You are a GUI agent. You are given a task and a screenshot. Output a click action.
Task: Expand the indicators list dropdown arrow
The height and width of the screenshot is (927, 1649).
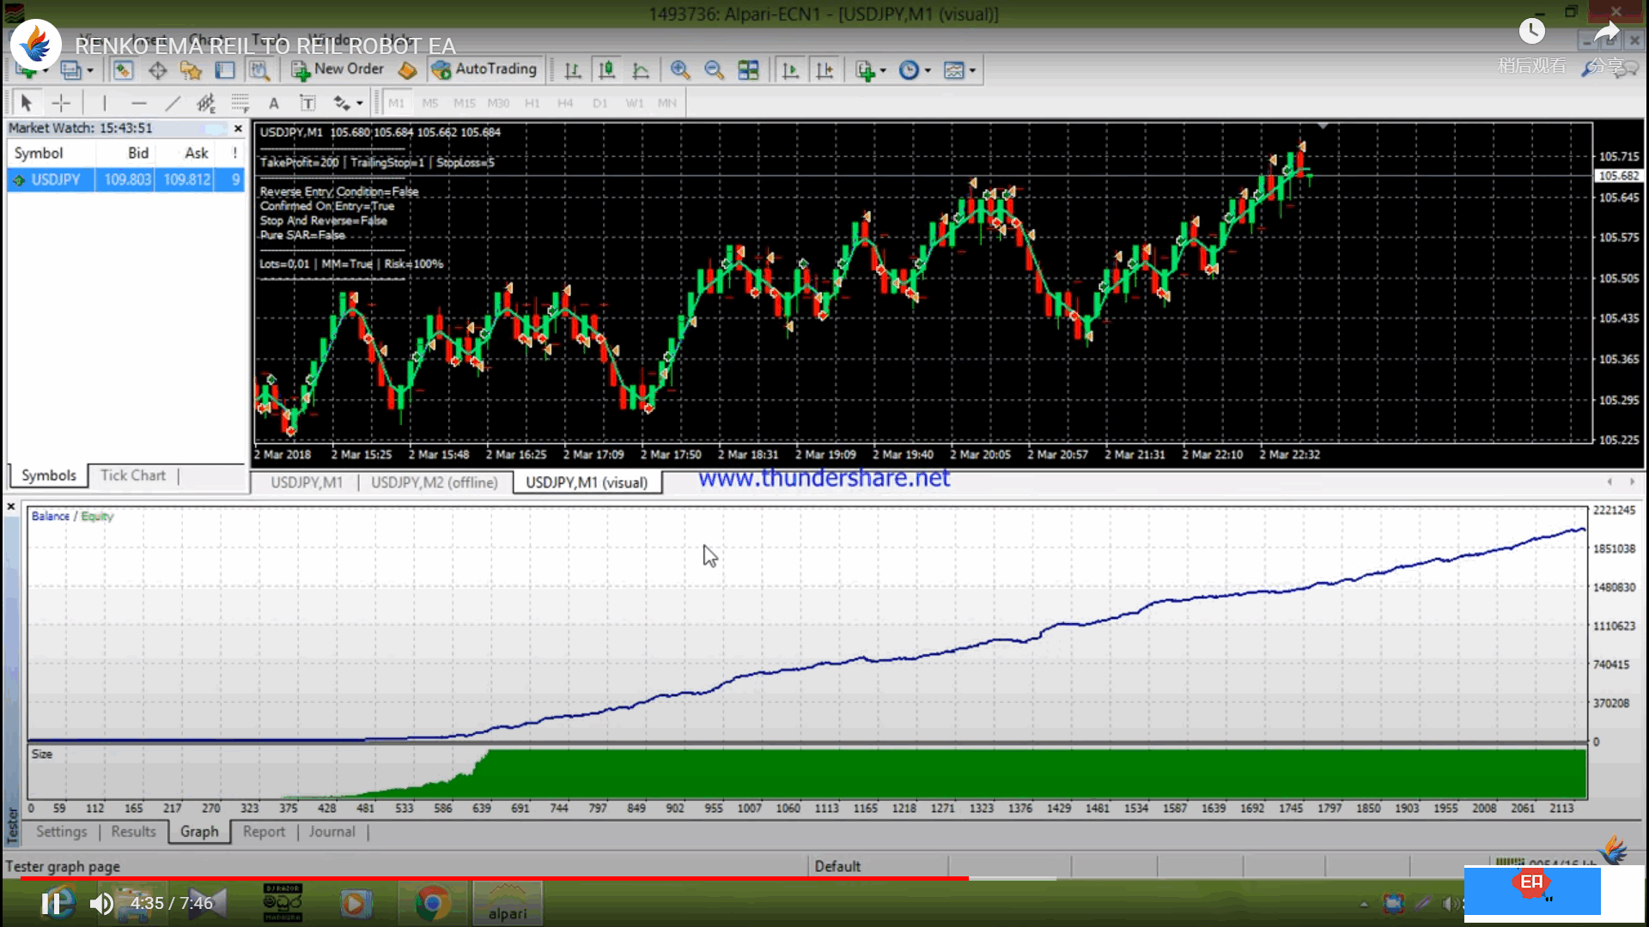point(883,70)
